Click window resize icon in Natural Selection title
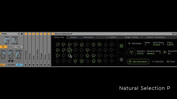This screenshot has width=177, height=99. [173, 34]
